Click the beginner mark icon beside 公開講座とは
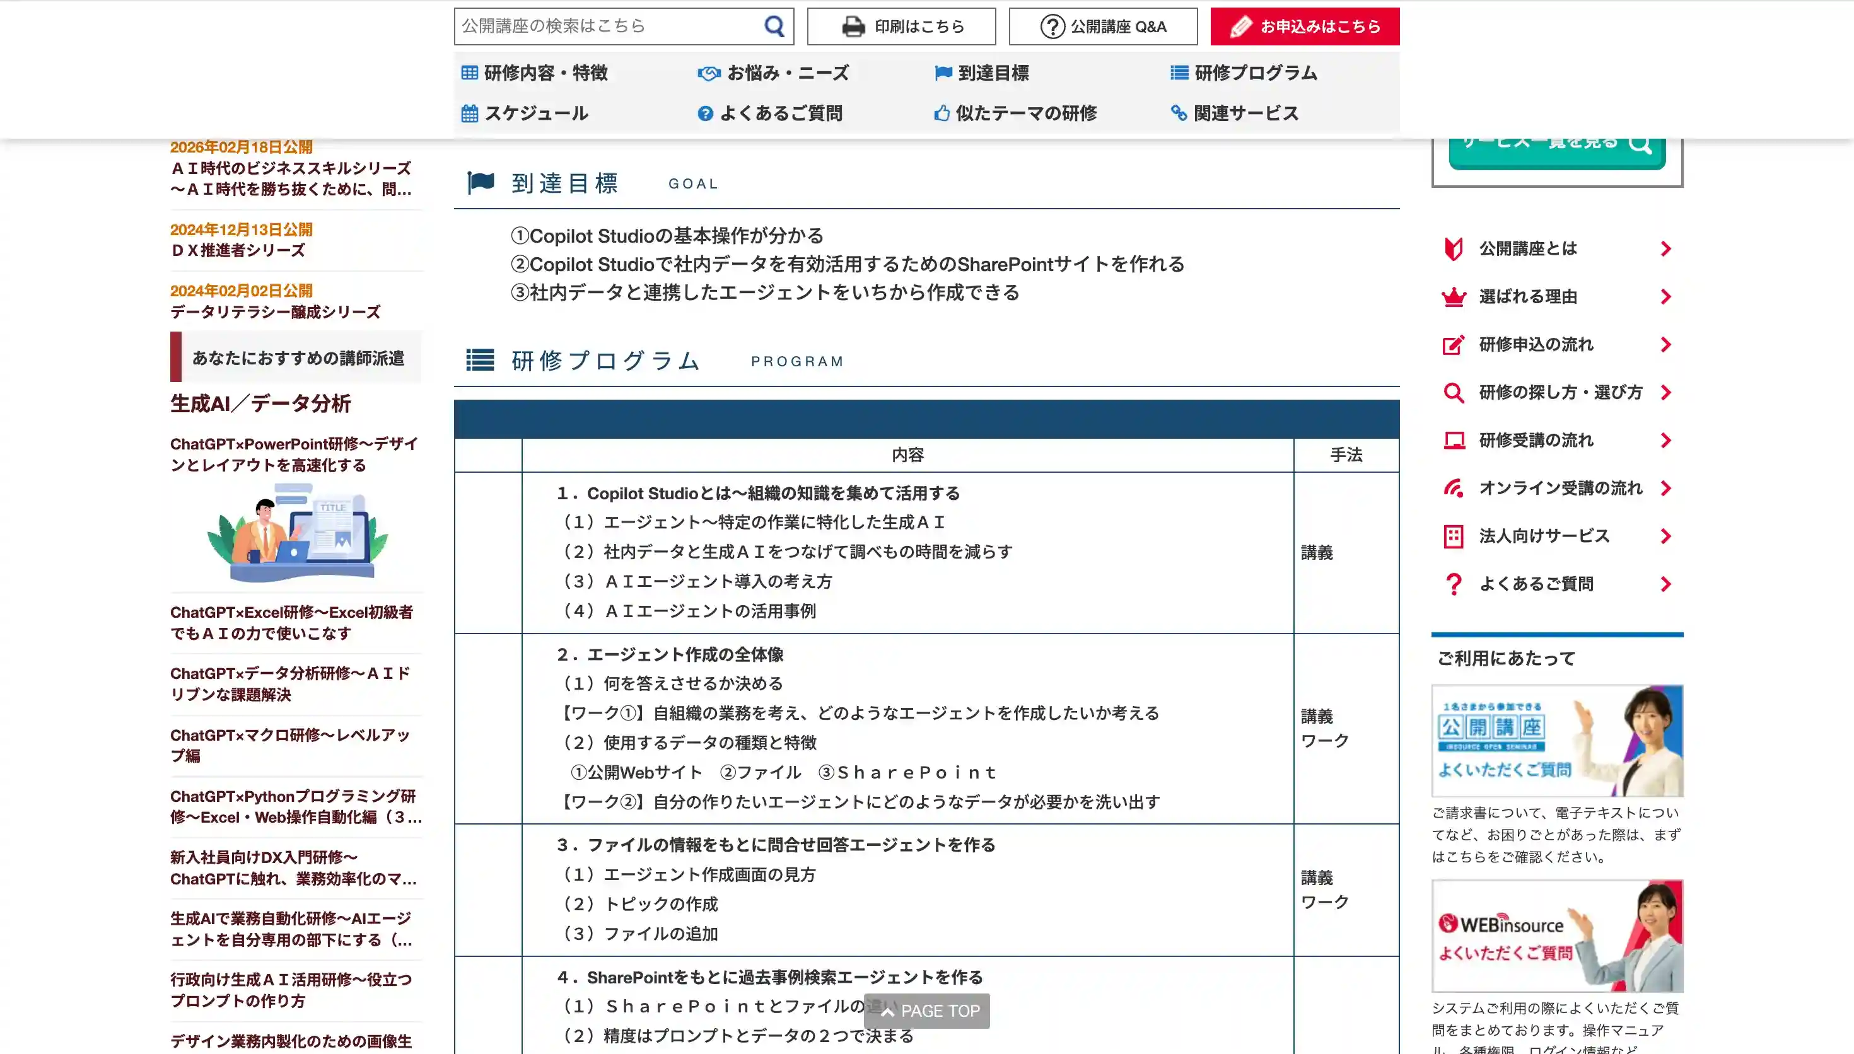 (x=1453, y=249)
